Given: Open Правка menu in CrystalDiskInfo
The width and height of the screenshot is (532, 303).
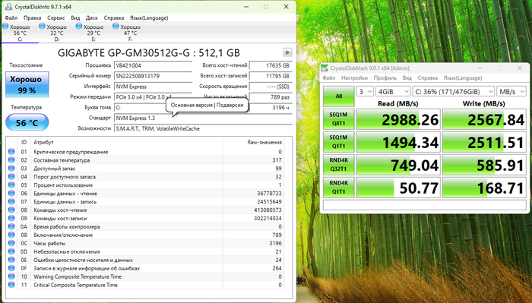Looking at the screenshot, I should pyautogui.click(x=32, y=17).
